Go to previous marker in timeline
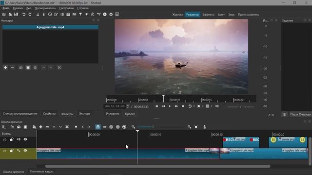Image resolution: width=312 pixels, height=175 pixels. pos(83,127)
